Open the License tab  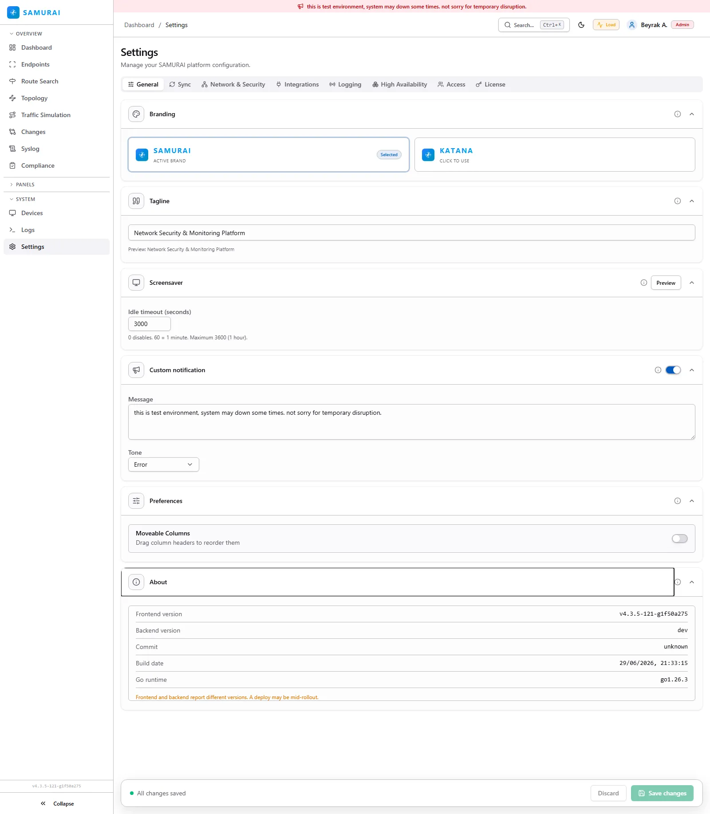(491, 84)
